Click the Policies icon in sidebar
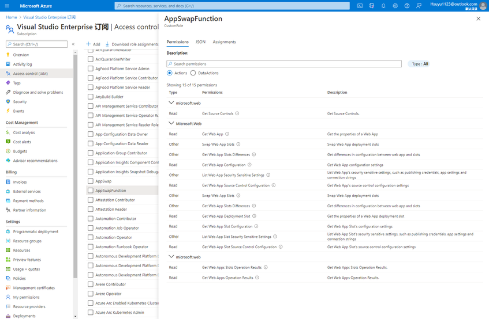This screenshot has height=319, width=489. point(8,278)
